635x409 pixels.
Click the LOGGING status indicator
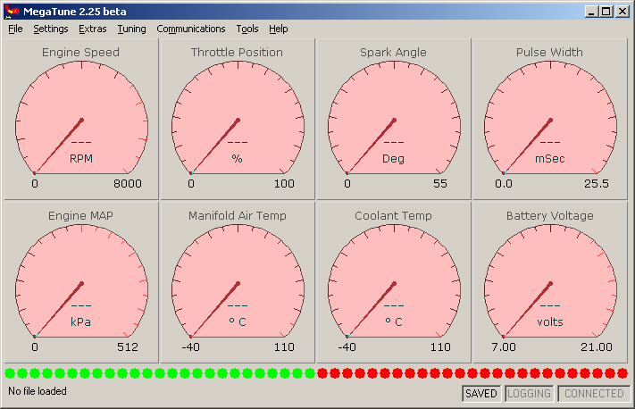coord(529,394)
